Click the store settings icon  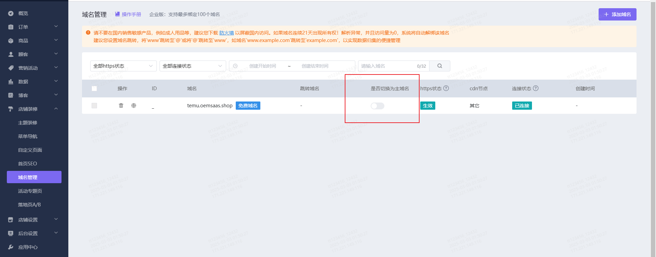click(11, 220)
